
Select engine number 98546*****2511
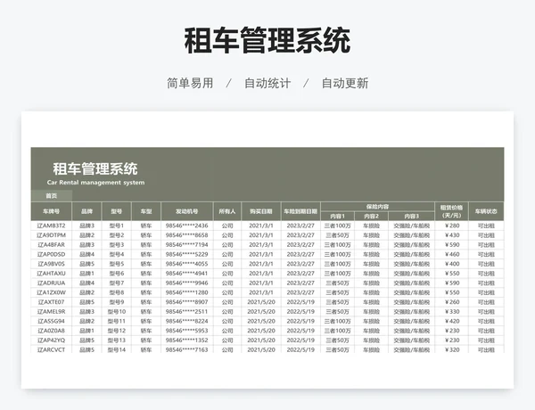(187, 312)
